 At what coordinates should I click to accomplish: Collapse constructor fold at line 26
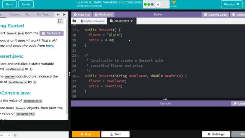[78, 77]
